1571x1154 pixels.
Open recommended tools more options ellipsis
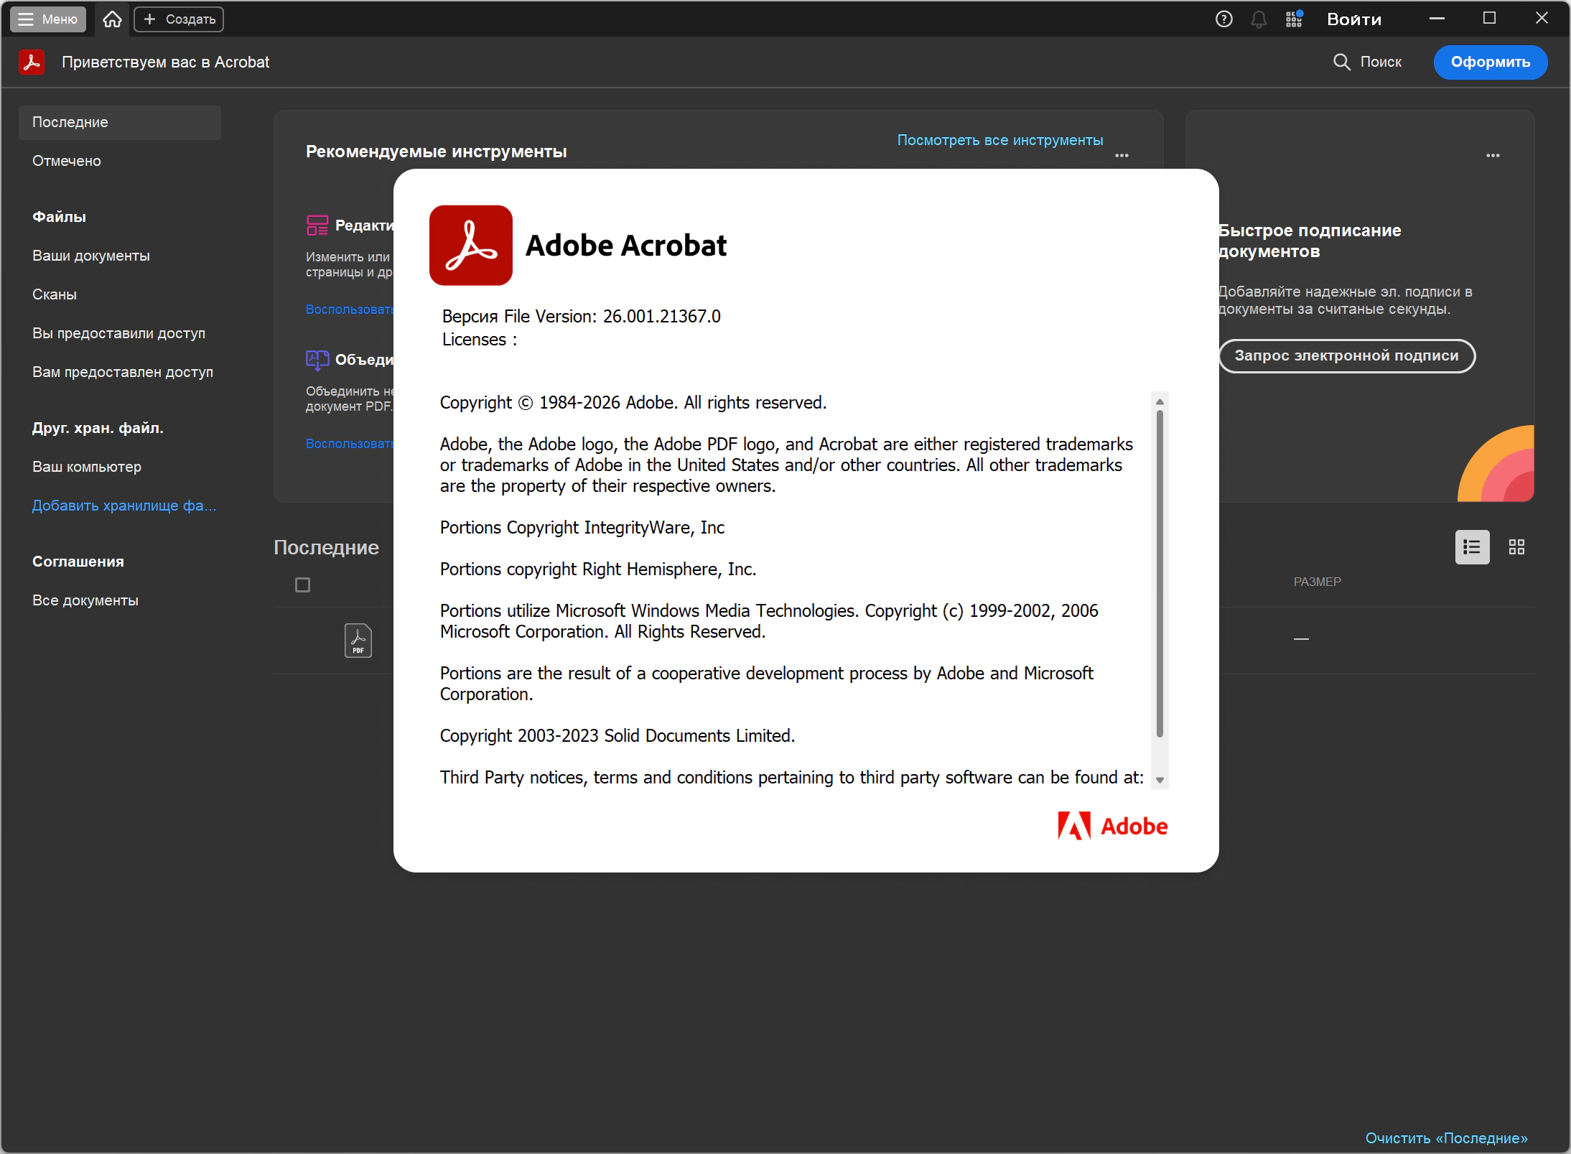[1122, 155]
